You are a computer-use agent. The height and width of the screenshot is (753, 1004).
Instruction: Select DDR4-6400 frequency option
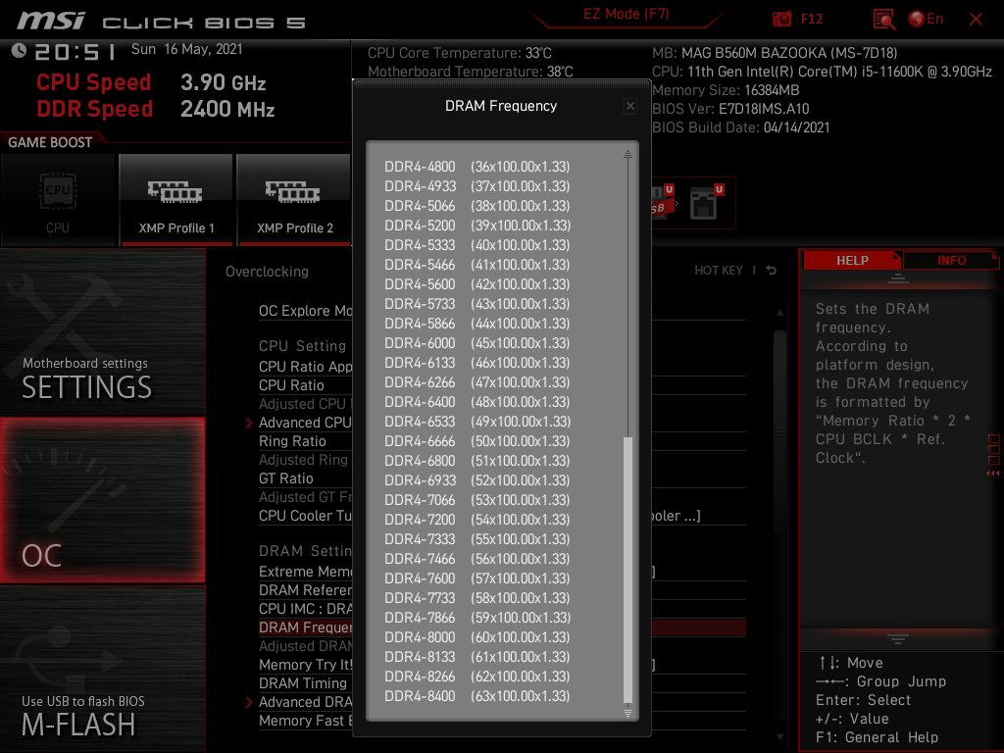coord(477,402)
